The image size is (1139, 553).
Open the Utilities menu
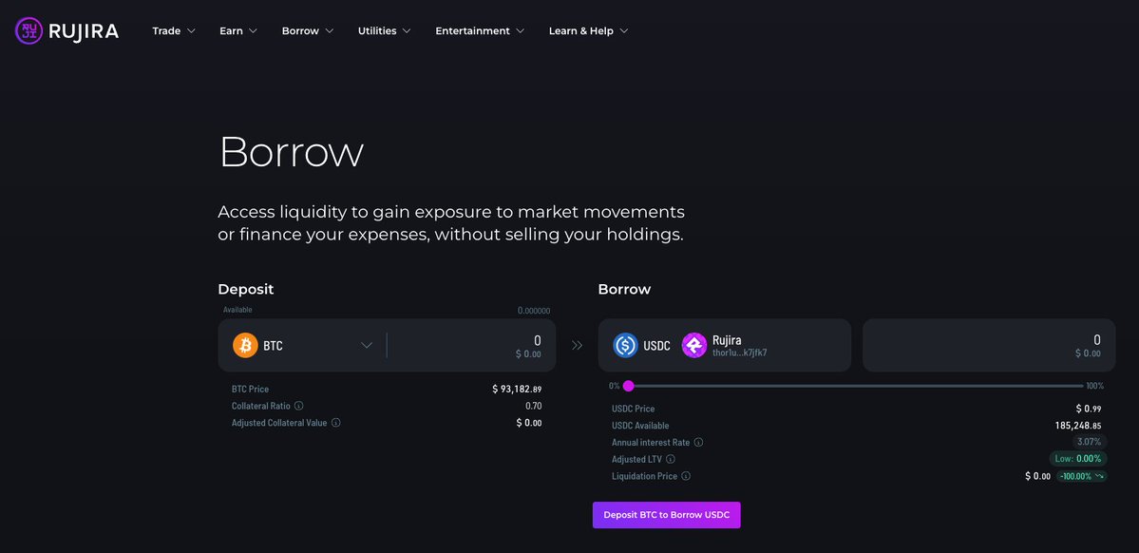[x=385, y=31]
